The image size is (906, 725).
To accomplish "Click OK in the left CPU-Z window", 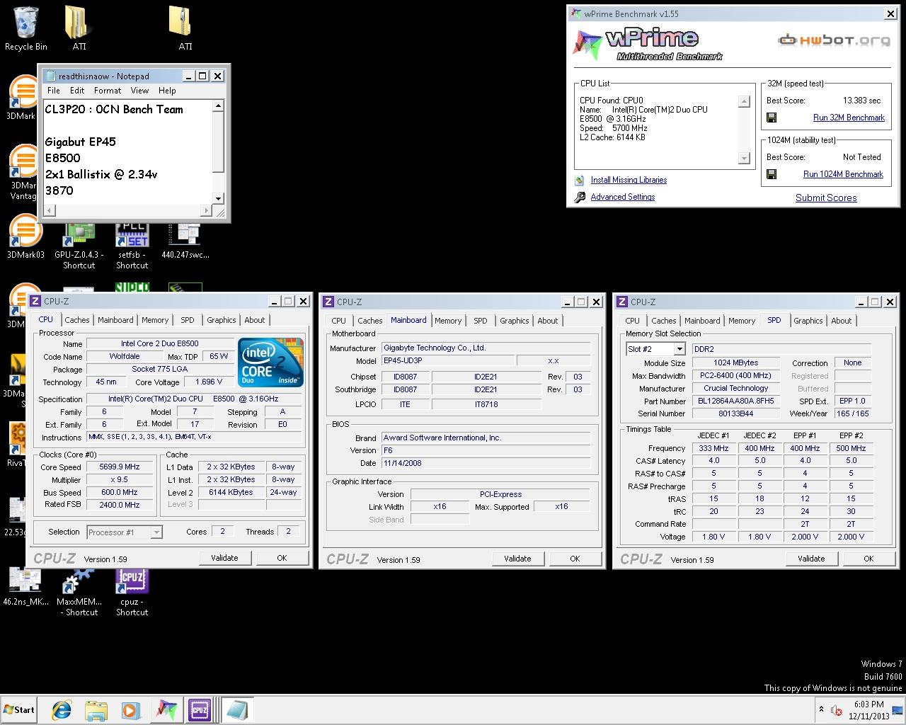I will coord(282,558).
